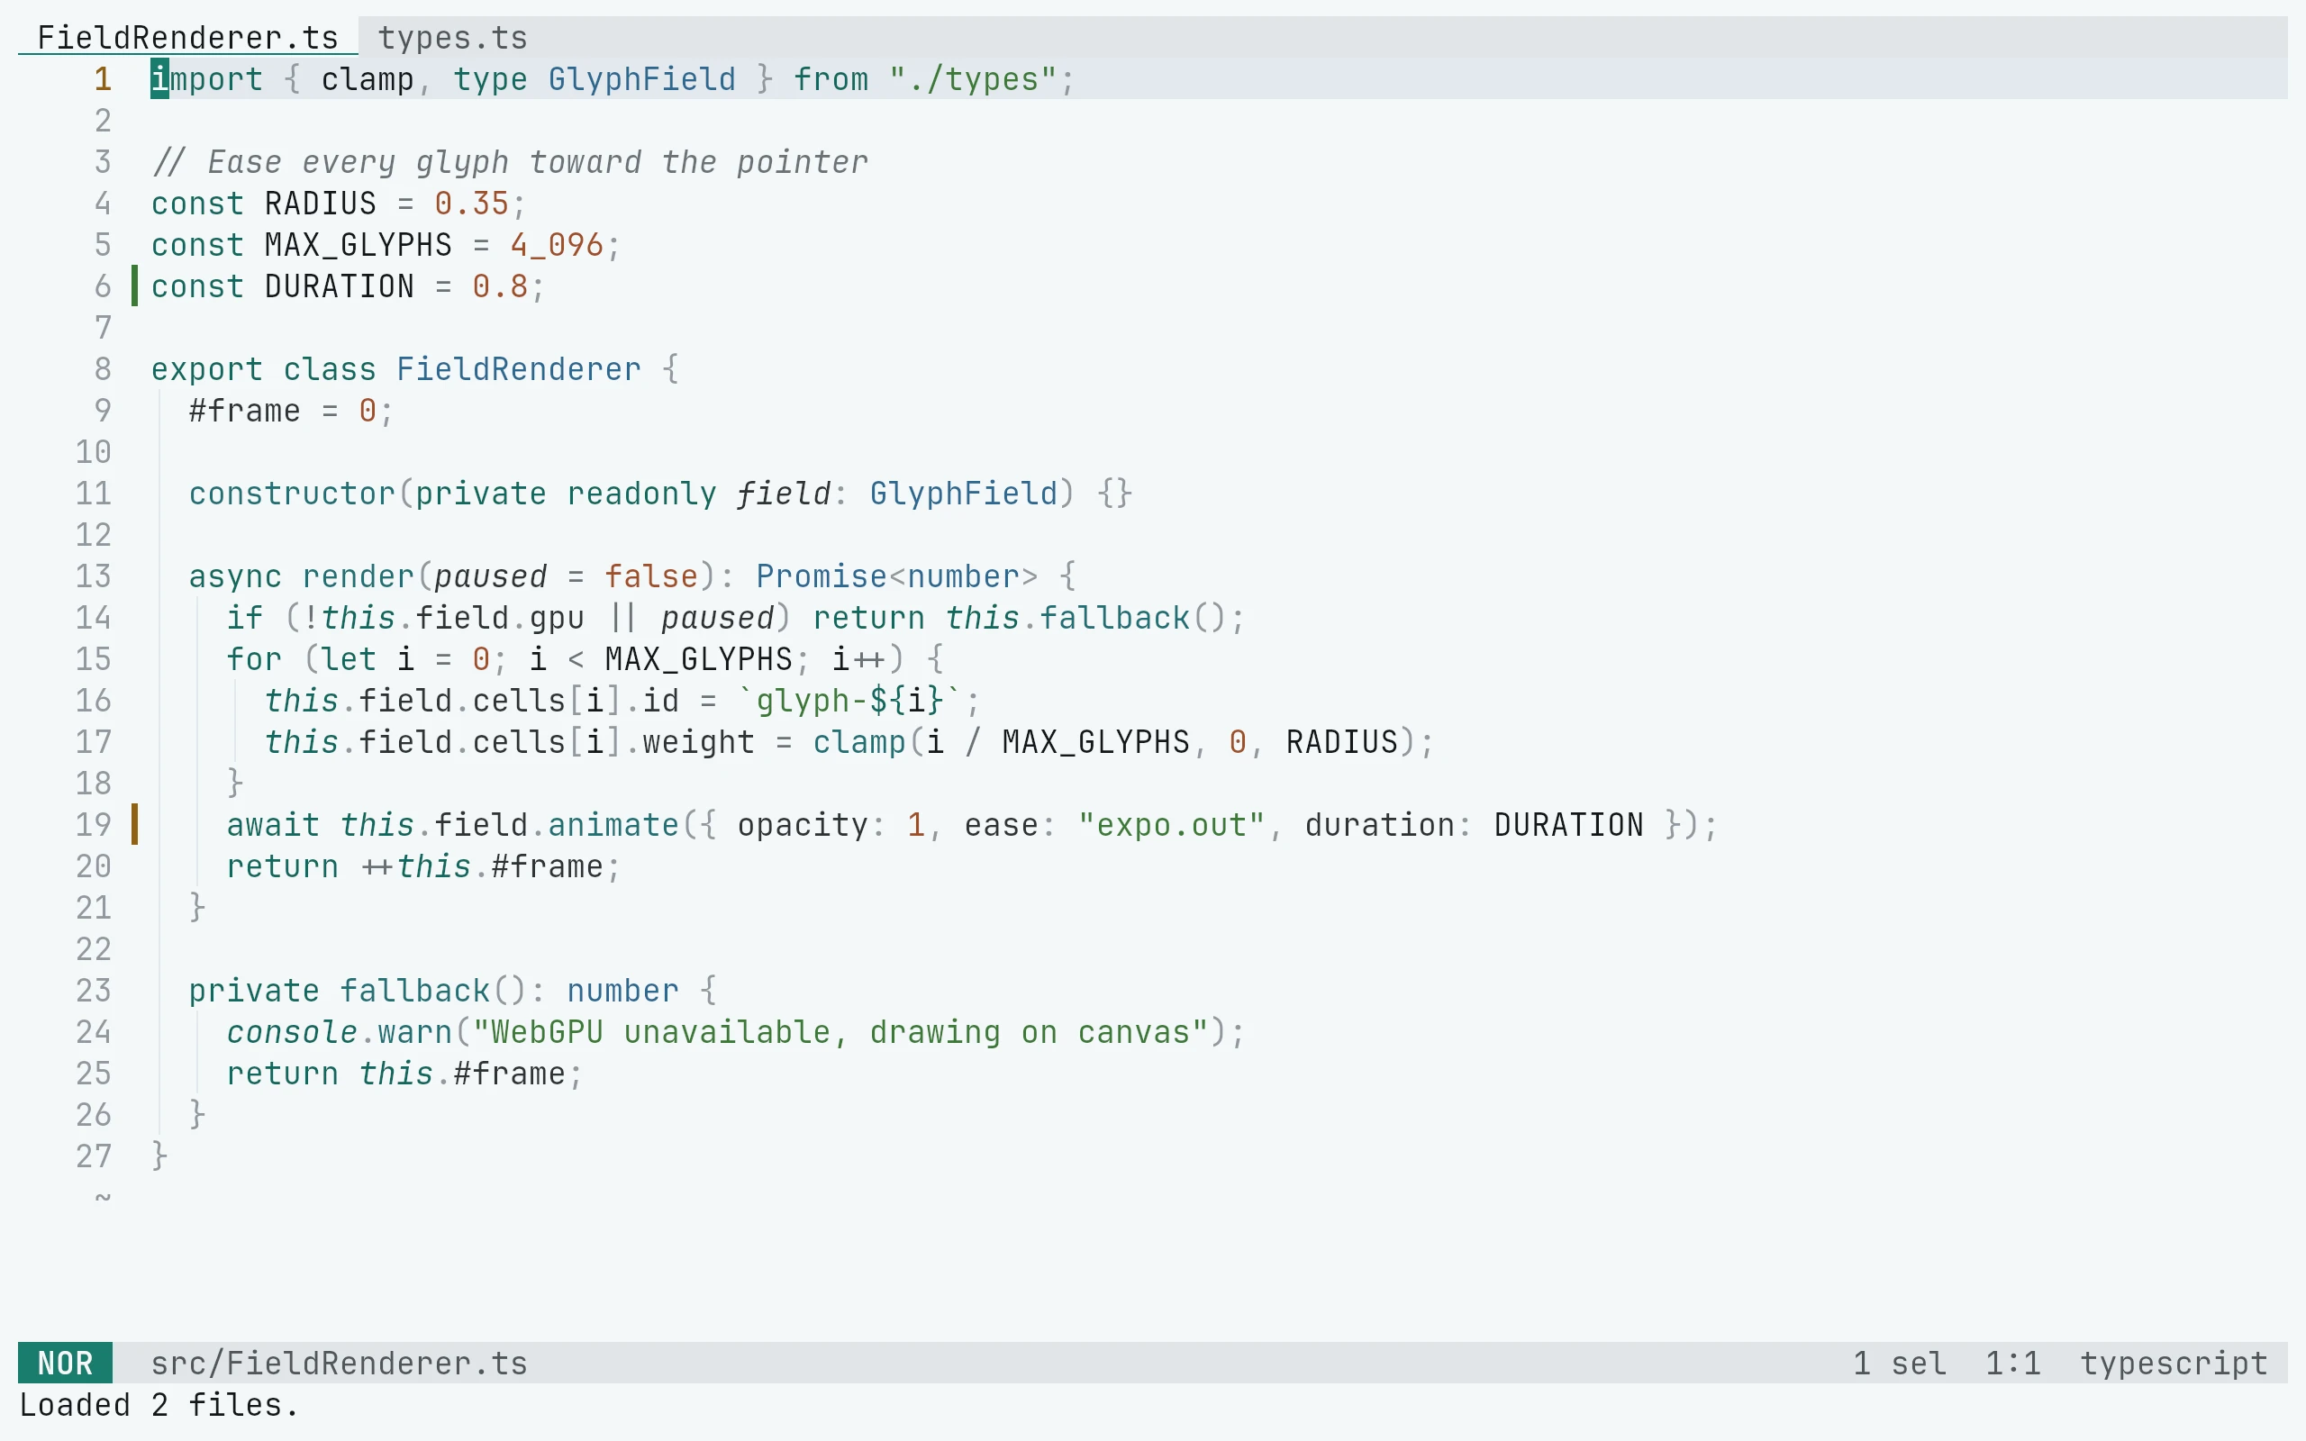Click console.warn on line 24
The height and width of the screenshot is (1441, 2306).
(x=340, y=1032)
